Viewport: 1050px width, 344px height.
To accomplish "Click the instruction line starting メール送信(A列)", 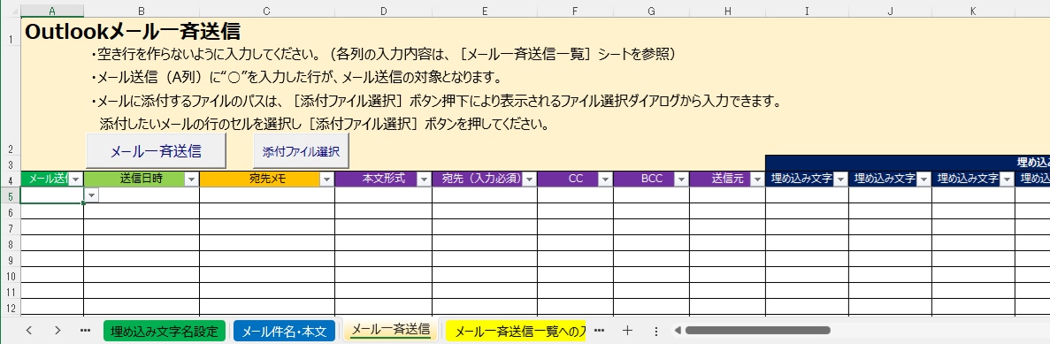I will point(296,77).
